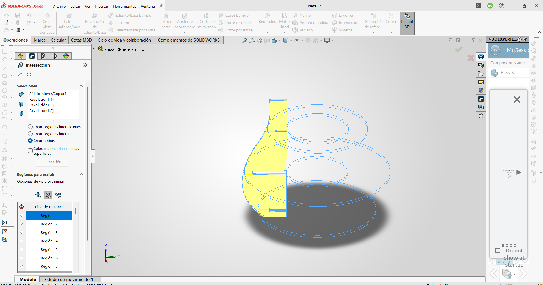The height and width of the screenshot is (285, 543).
Task: Click the Display Style icon
Action: pos(286,40)
